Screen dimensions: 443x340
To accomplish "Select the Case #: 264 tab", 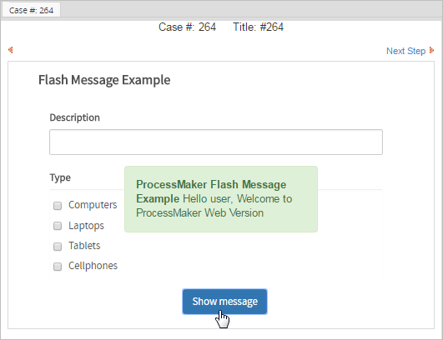I will (x=31, y=11).
